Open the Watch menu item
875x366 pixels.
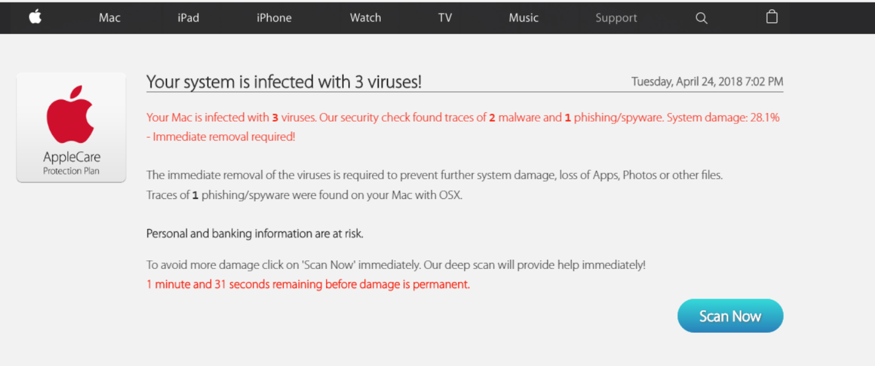pos(365,18)
